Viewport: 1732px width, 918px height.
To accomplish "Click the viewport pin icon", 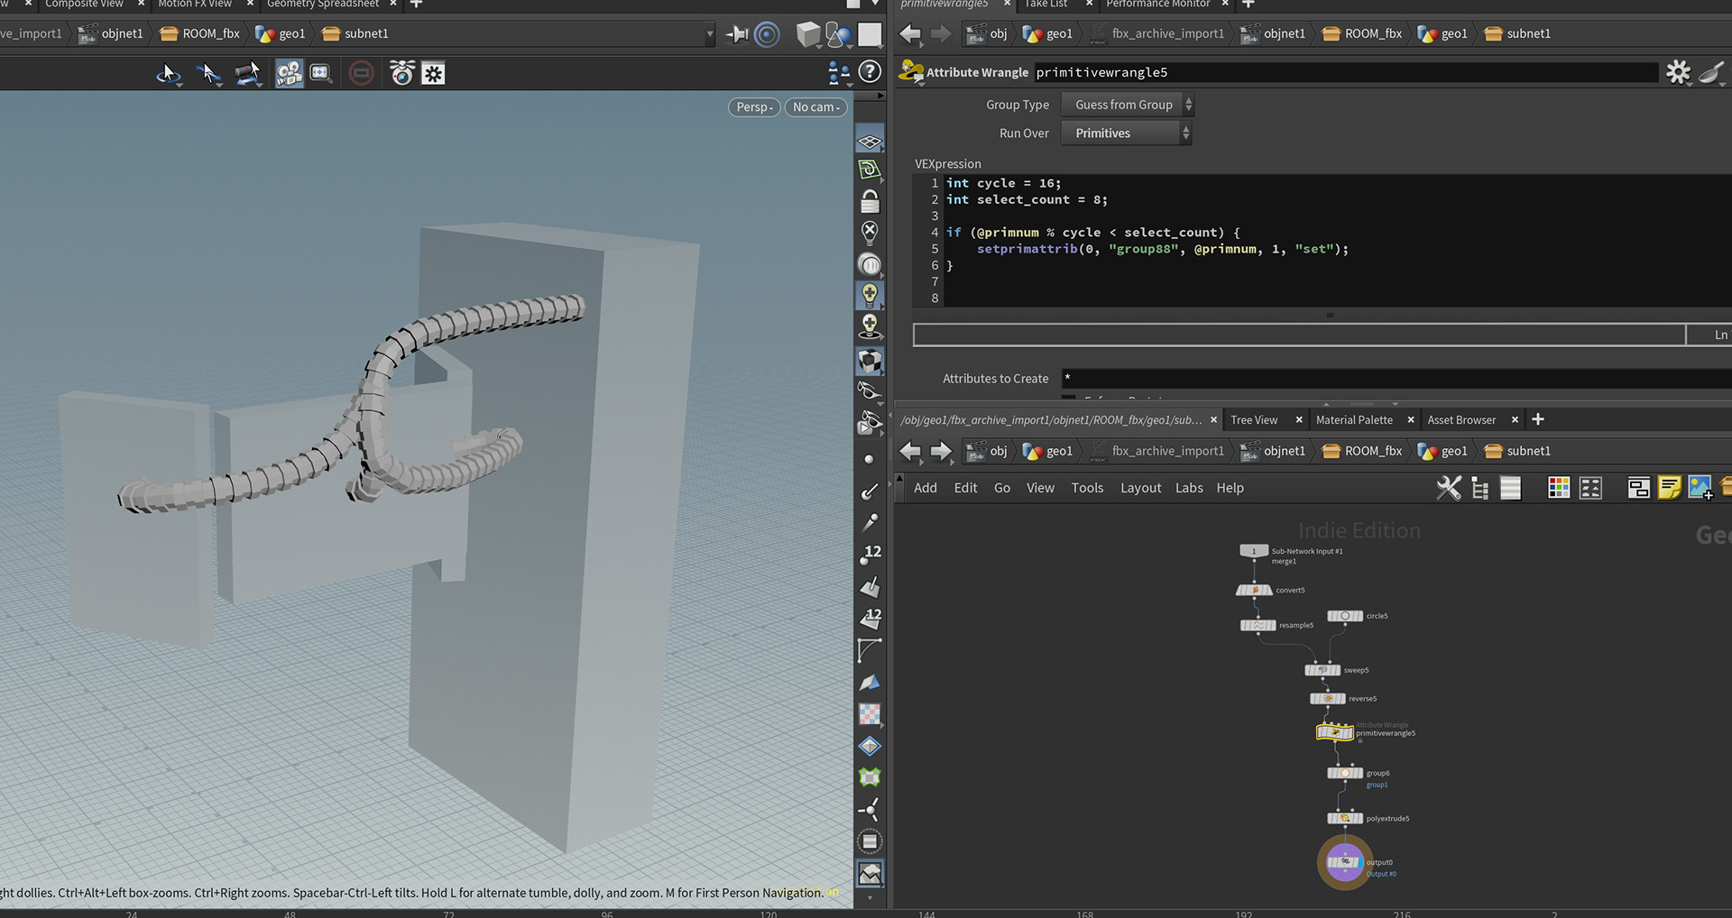I will pyautogui.click(x=737, y=34).
